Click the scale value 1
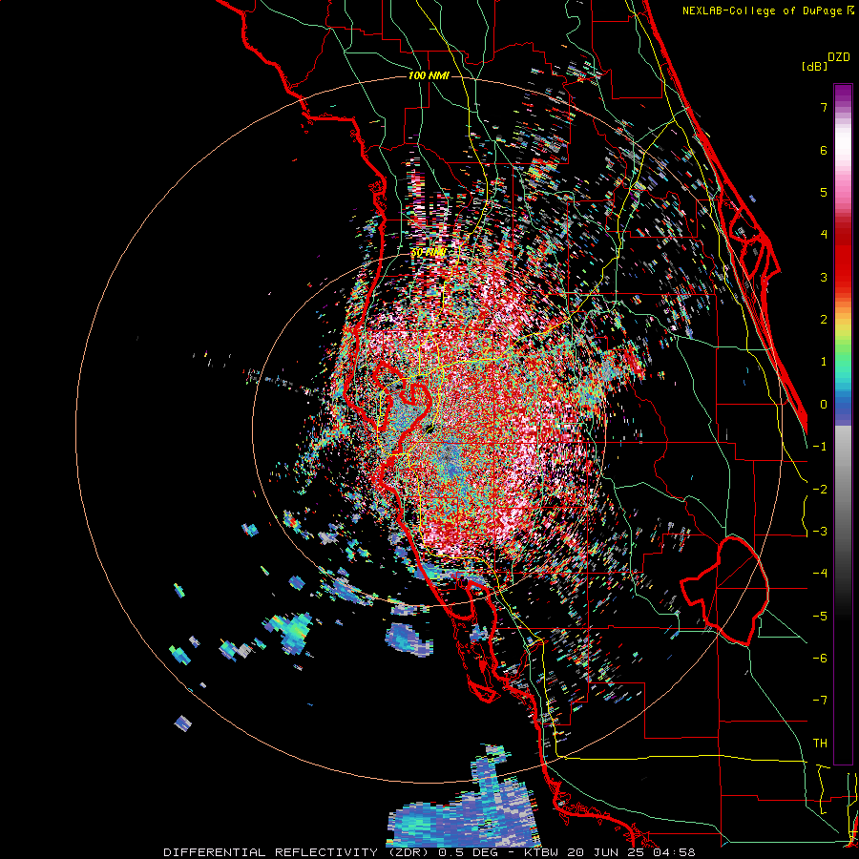 click(824, 362)
